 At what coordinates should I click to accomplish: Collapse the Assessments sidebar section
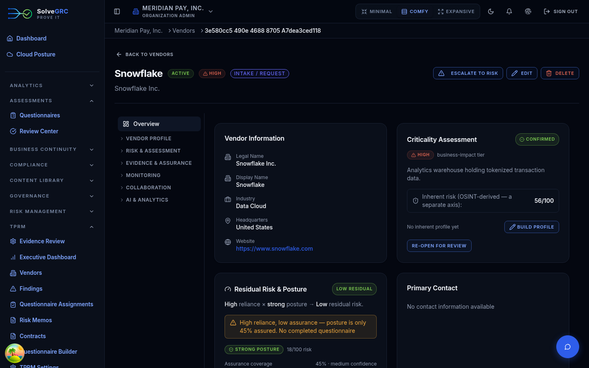pos(52,101)
